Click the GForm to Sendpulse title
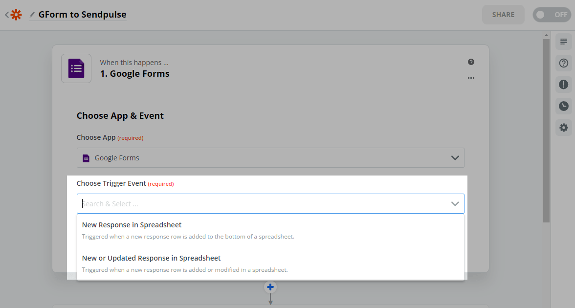The image size is (575, 308). tap(82, 15)
